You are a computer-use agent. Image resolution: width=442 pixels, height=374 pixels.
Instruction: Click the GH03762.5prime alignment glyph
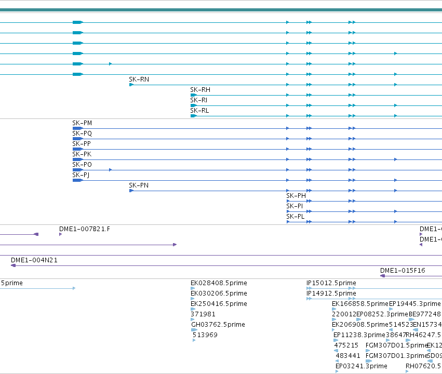[x=194, y=330]
